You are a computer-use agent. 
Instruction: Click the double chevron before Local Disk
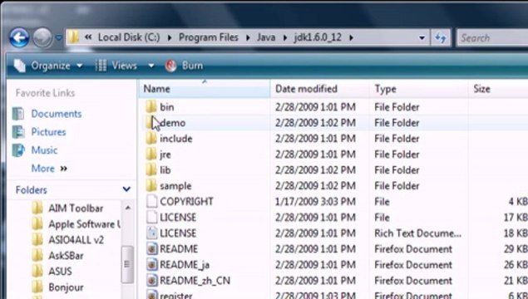pos(88,37)
